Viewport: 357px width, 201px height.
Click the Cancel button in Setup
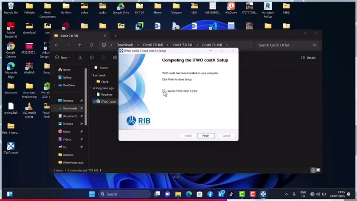(226, 136)
